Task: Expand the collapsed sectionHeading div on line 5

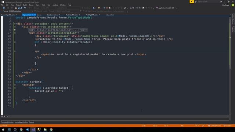Action: (x=15, y=30)
